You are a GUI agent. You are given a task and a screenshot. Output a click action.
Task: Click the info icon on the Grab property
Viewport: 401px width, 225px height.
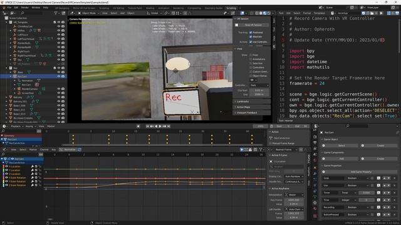point(378,178)
